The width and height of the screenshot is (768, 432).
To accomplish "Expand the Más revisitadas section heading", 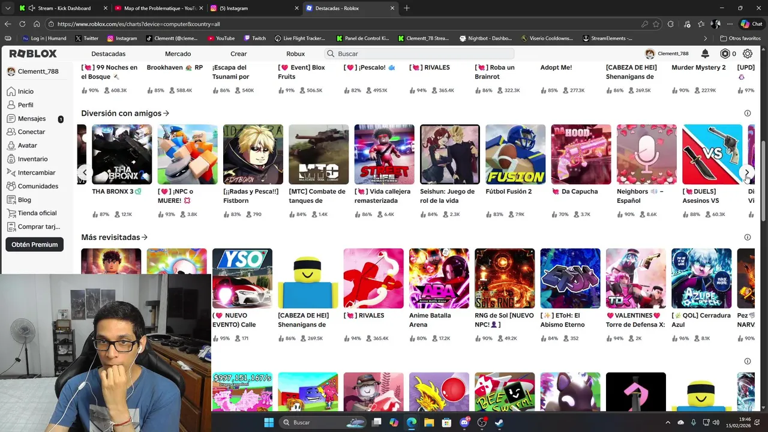I will [114, 238].
